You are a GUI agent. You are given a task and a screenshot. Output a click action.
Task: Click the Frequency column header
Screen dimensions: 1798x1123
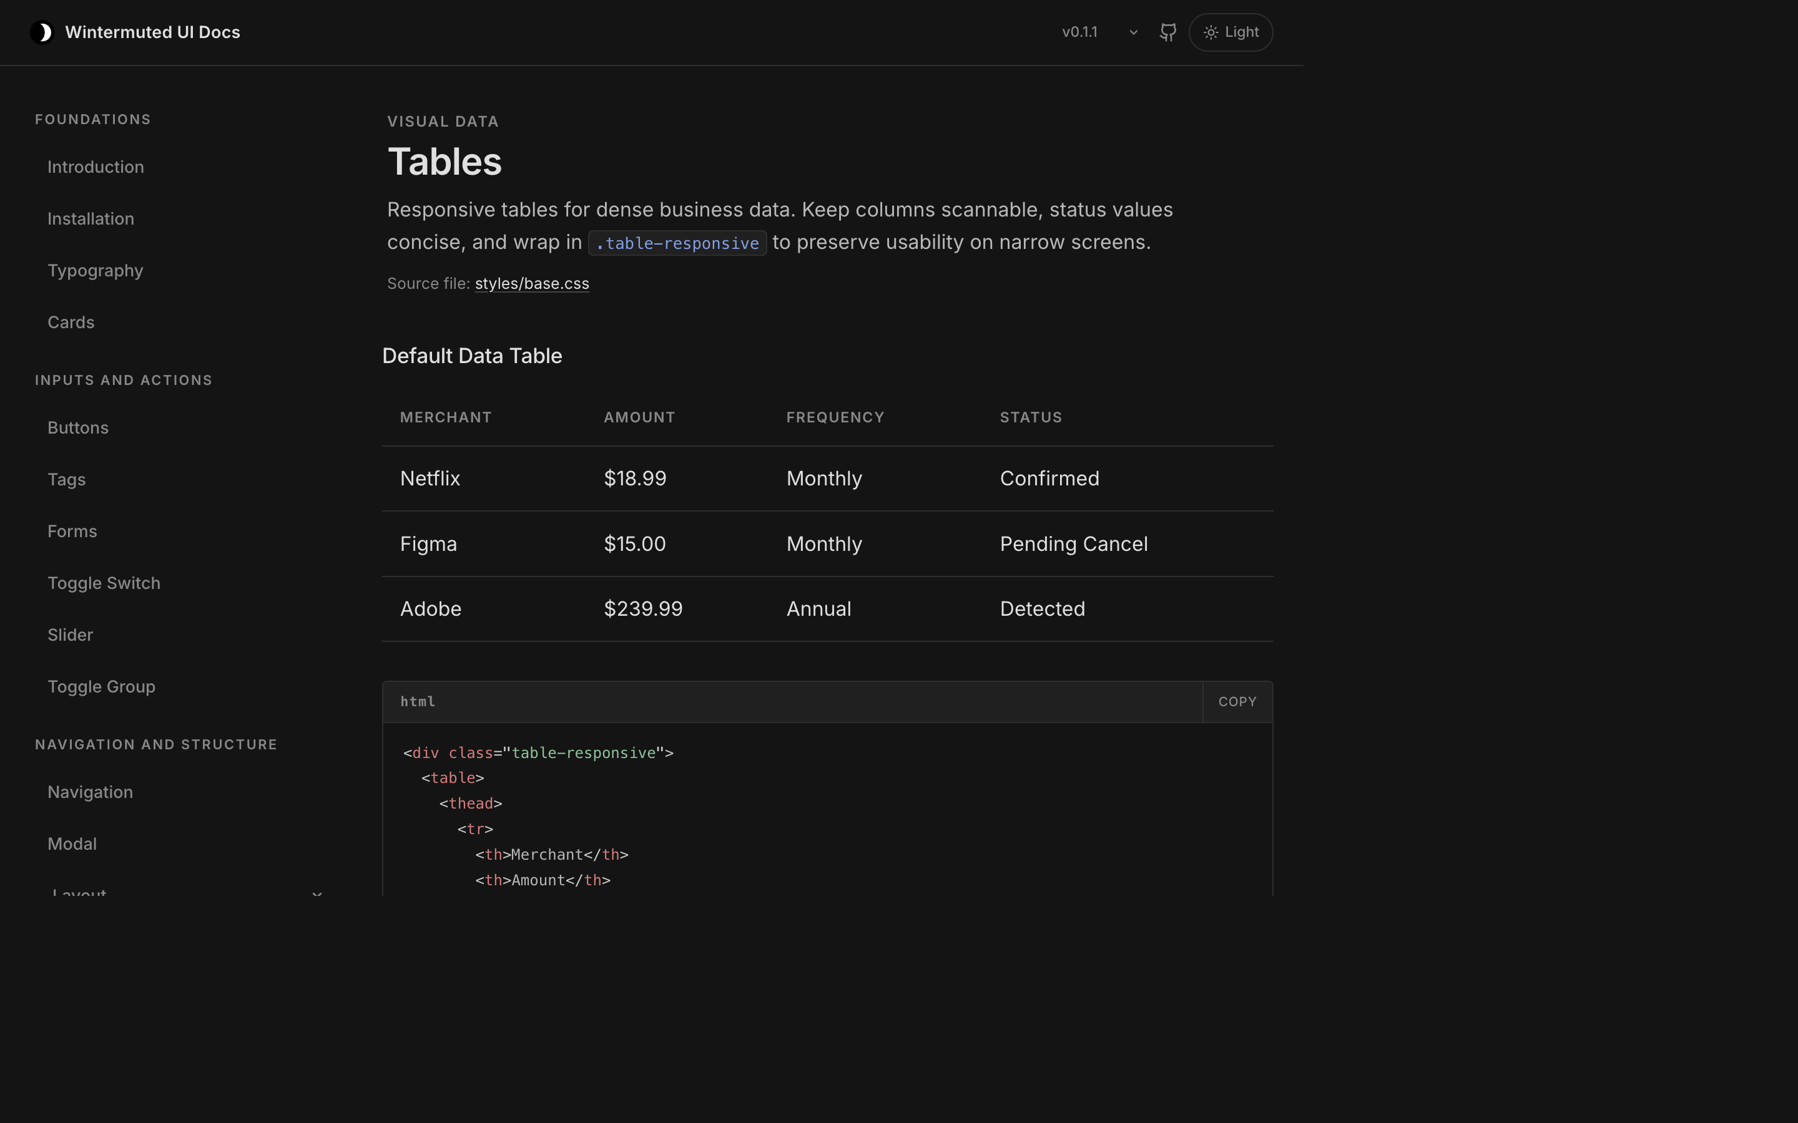point(835,417)
